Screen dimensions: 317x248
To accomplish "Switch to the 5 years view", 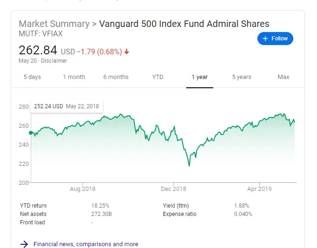I will click(x=242, y=77).
